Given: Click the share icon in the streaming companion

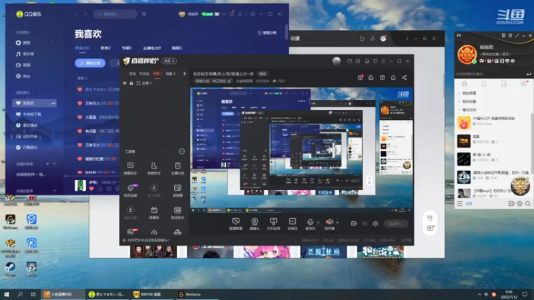Looking at the screenshot, I should 405,77.
